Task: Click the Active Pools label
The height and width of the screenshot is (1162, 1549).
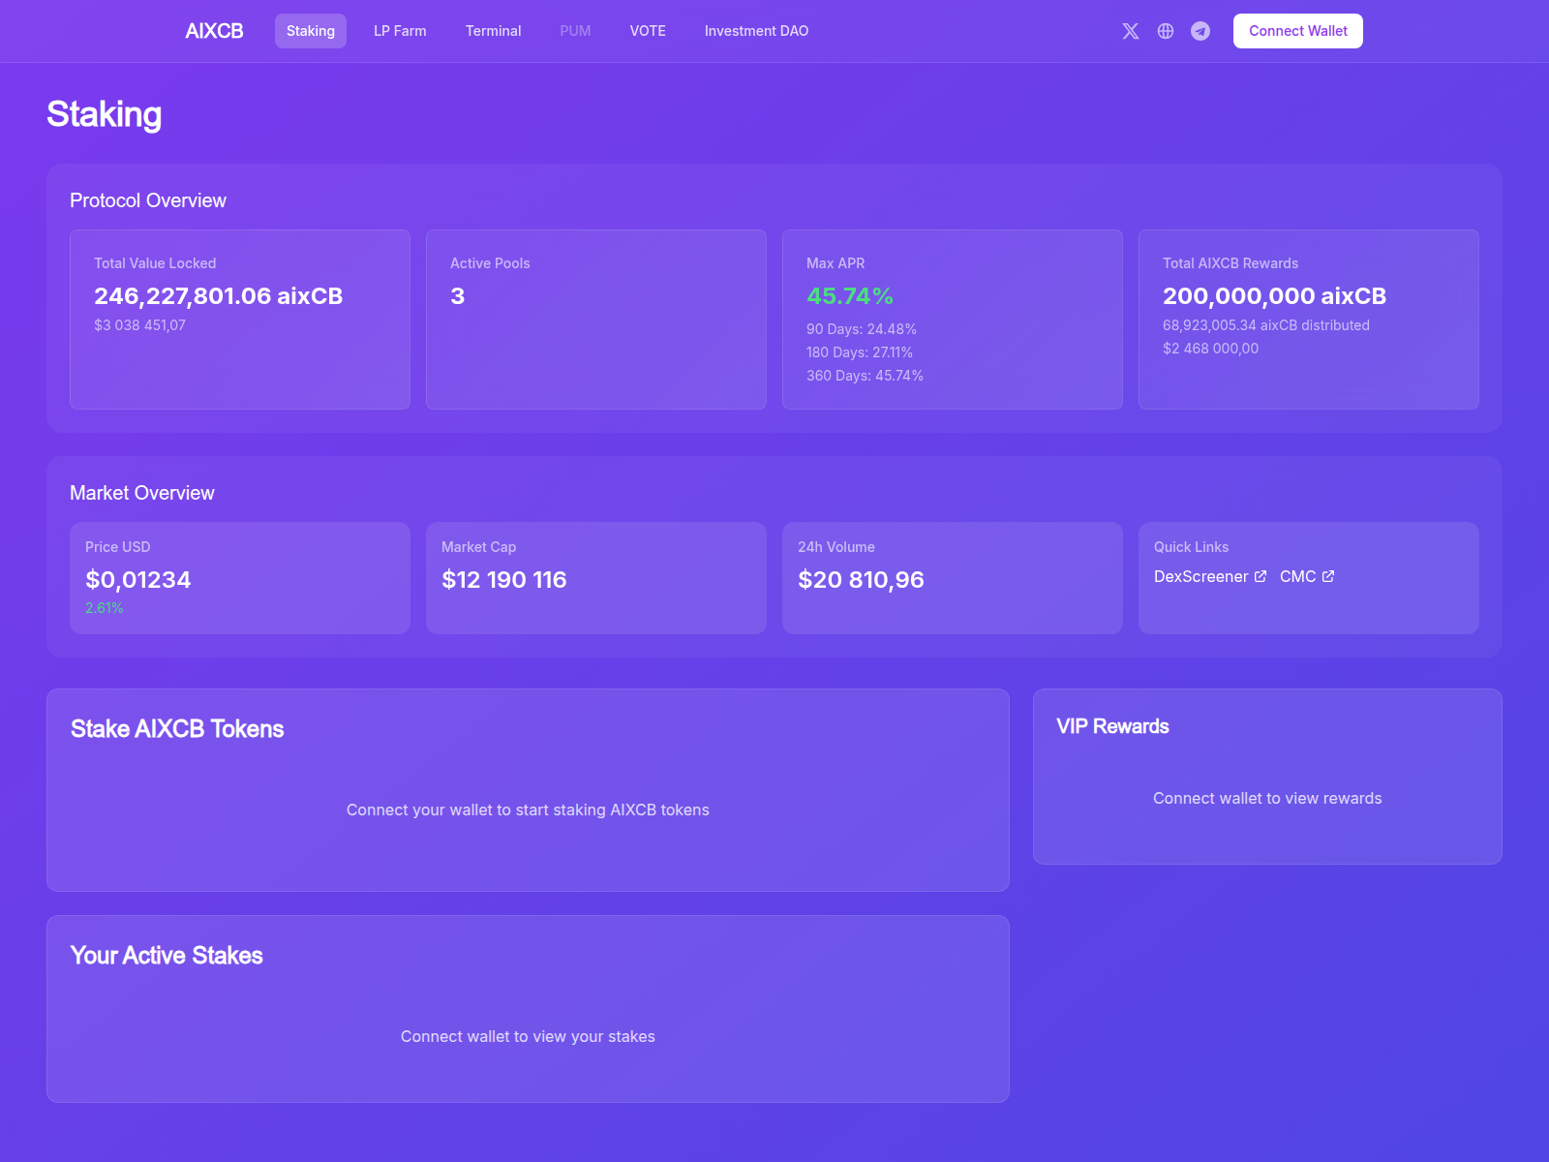Action: [490, 263]
